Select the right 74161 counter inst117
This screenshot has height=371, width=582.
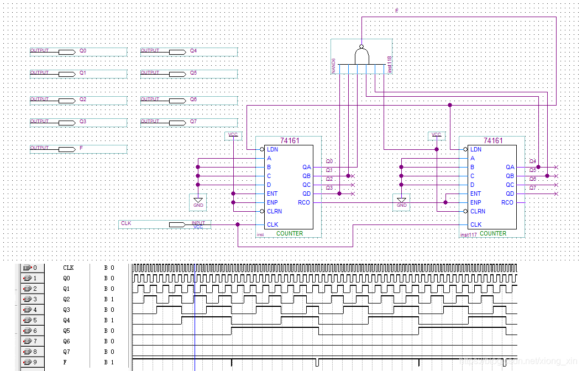point(492,187)
